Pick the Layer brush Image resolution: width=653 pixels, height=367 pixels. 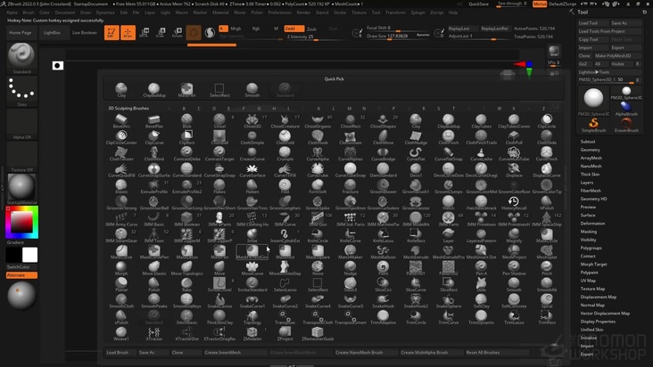448,235
